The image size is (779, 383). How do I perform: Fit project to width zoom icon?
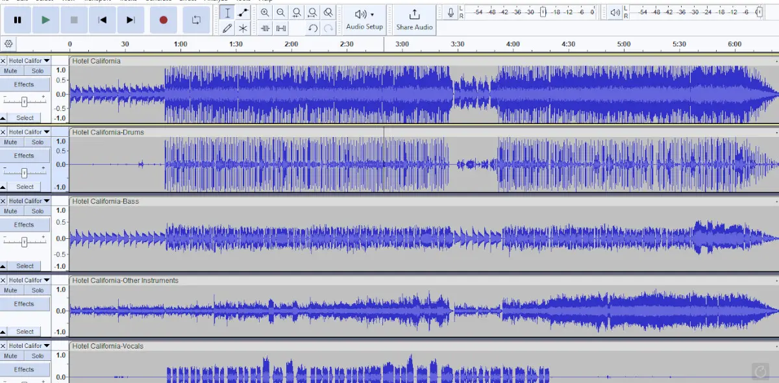point(312,13)
